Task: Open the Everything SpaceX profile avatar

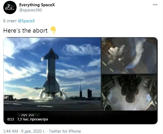Action: point(10,8)
